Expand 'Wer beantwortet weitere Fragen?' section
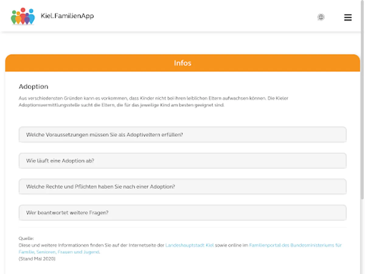The image size is (365, 274). pos(182,213)
